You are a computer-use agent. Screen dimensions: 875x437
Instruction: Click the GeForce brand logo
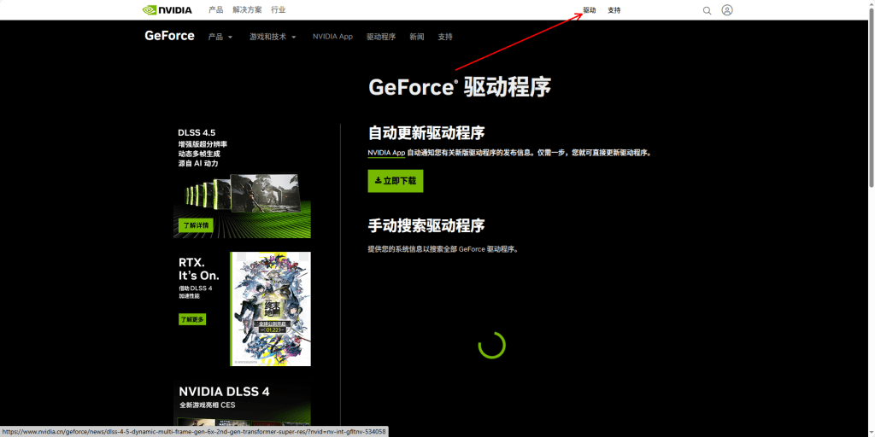click(170, 36)
